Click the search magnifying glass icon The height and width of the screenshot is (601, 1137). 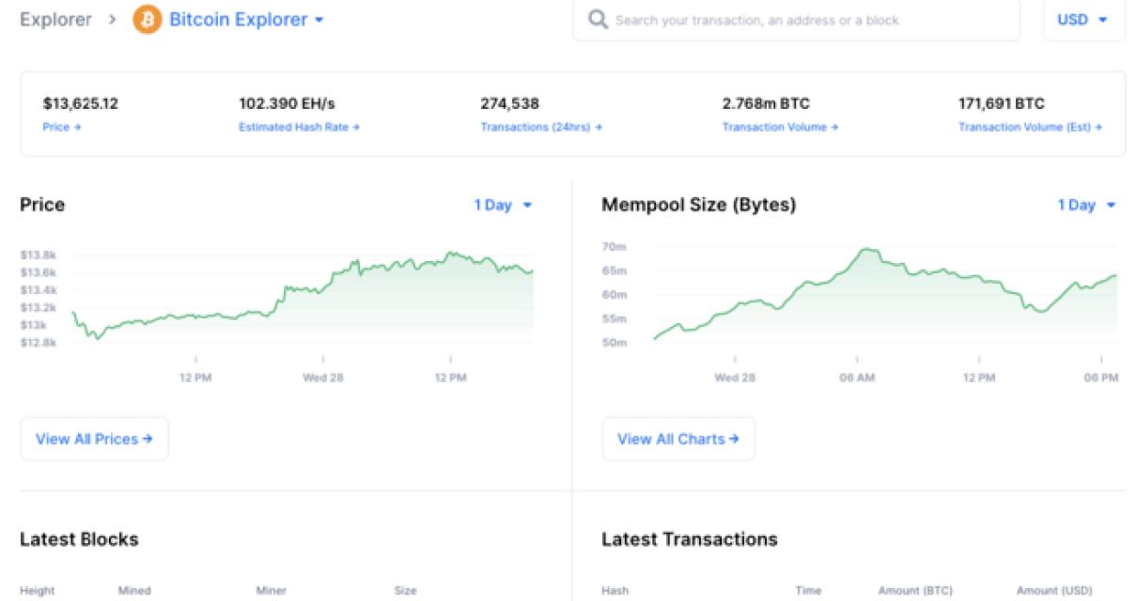[597, 20]
